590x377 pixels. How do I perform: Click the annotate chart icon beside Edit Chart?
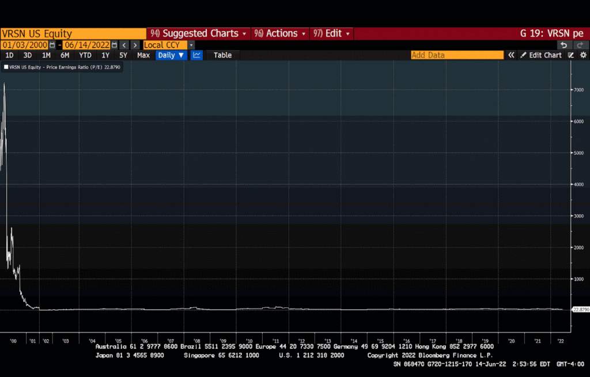coord(571,55)
